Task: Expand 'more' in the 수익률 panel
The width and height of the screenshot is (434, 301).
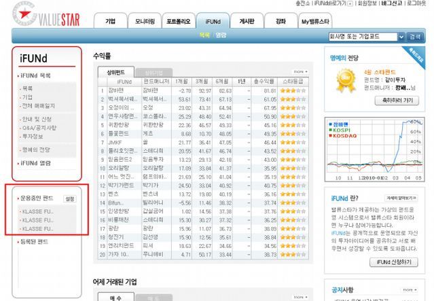Action: [301, 71]
